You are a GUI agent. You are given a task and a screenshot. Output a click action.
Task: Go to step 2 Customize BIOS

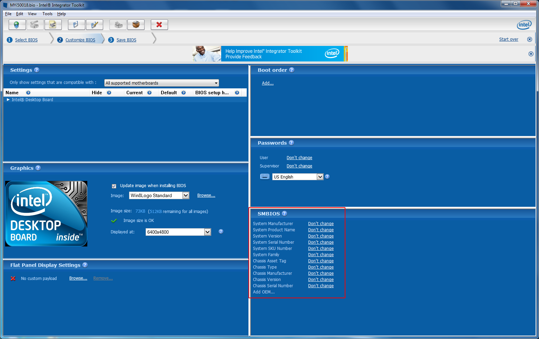(80, 40)
